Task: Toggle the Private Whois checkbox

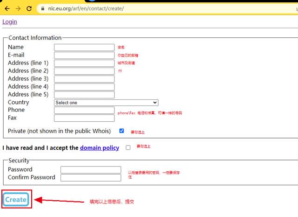Action: point(122,131)
